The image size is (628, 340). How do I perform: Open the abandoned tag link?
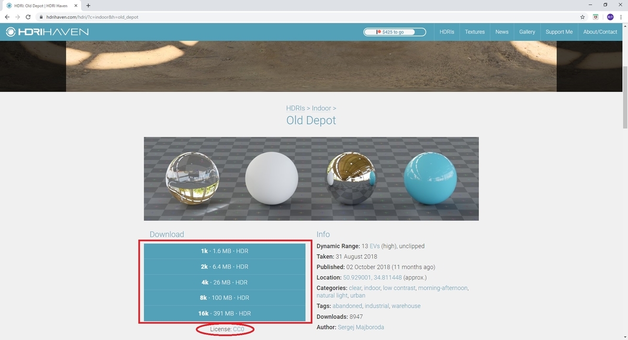347,306
